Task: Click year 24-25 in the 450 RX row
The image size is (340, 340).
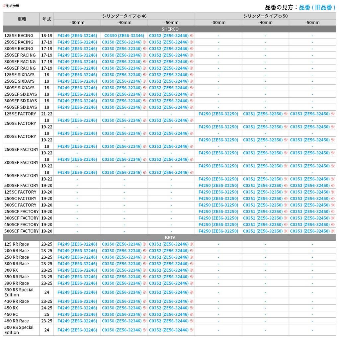Action: 46,308
